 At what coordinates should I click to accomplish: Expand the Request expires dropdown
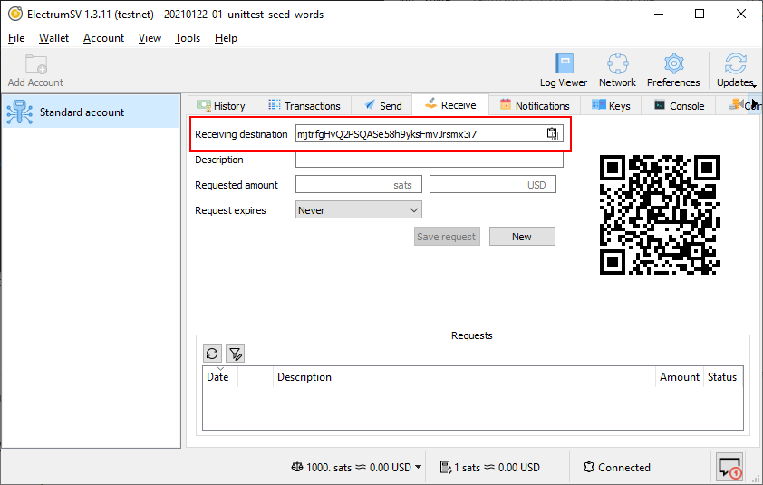(x=359, y=210)
